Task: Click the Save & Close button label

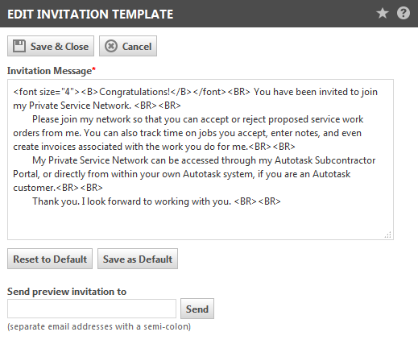Action: (x=60, y=47)
